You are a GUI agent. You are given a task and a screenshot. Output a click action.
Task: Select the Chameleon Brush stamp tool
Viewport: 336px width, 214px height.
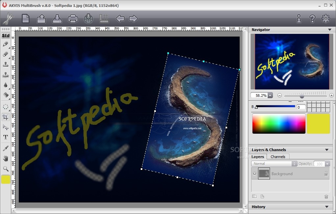click(6, 74)
